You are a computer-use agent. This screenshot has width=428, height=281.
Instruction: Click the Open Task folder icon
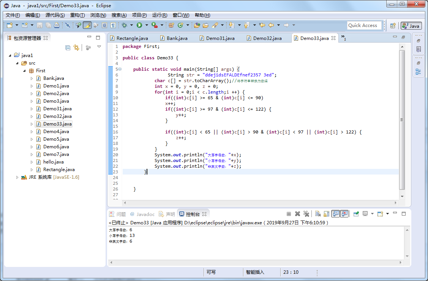click(x=206, y=25)
